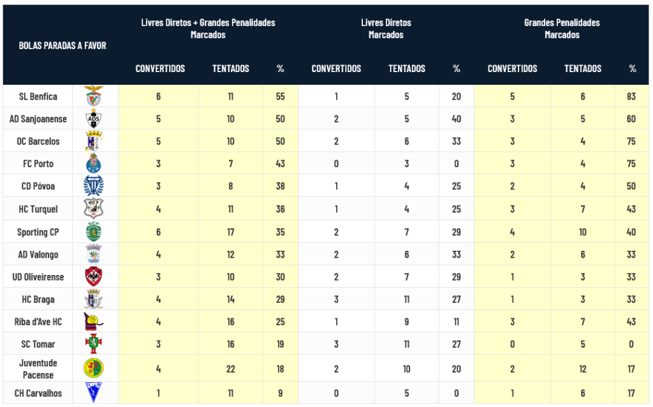Click the HC Turquel team badge
The width and height of the screenshot is (653, 407).
93,209
